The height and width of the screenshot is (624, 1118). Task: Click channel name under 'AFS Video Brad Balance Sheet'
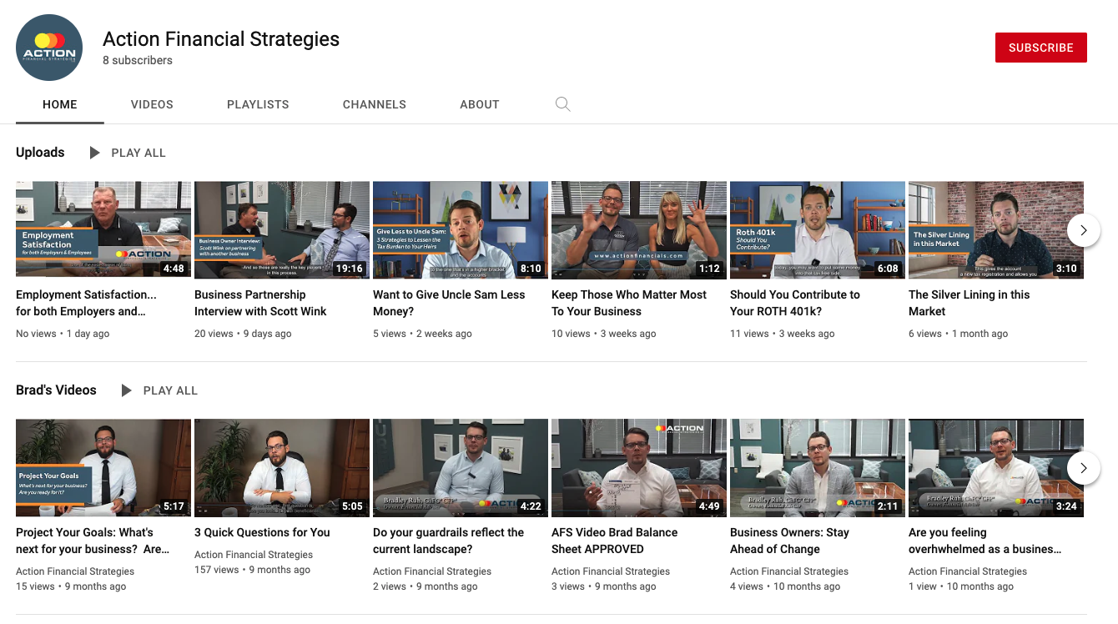(x=611, y=571)
